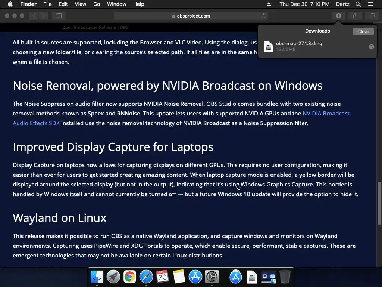Show the tab overview icon

[x=372, y=16]
